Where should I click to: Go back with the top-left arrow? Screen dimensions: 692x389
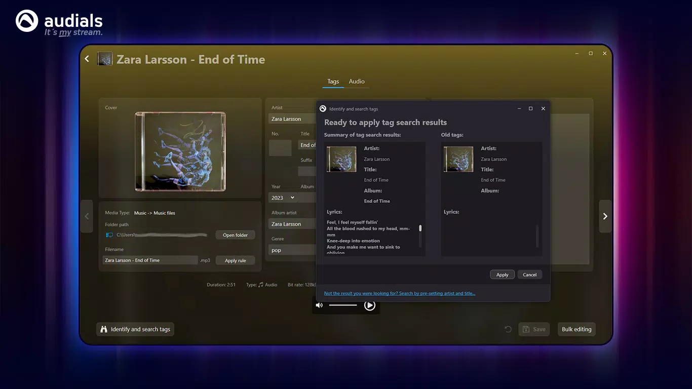point(87,59)
